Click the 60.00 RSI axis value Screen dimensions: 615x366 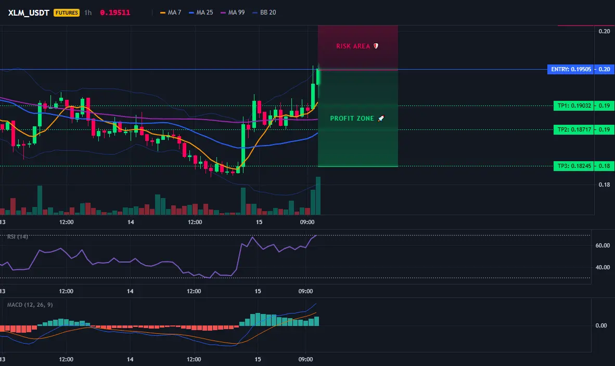coord(603,245)
